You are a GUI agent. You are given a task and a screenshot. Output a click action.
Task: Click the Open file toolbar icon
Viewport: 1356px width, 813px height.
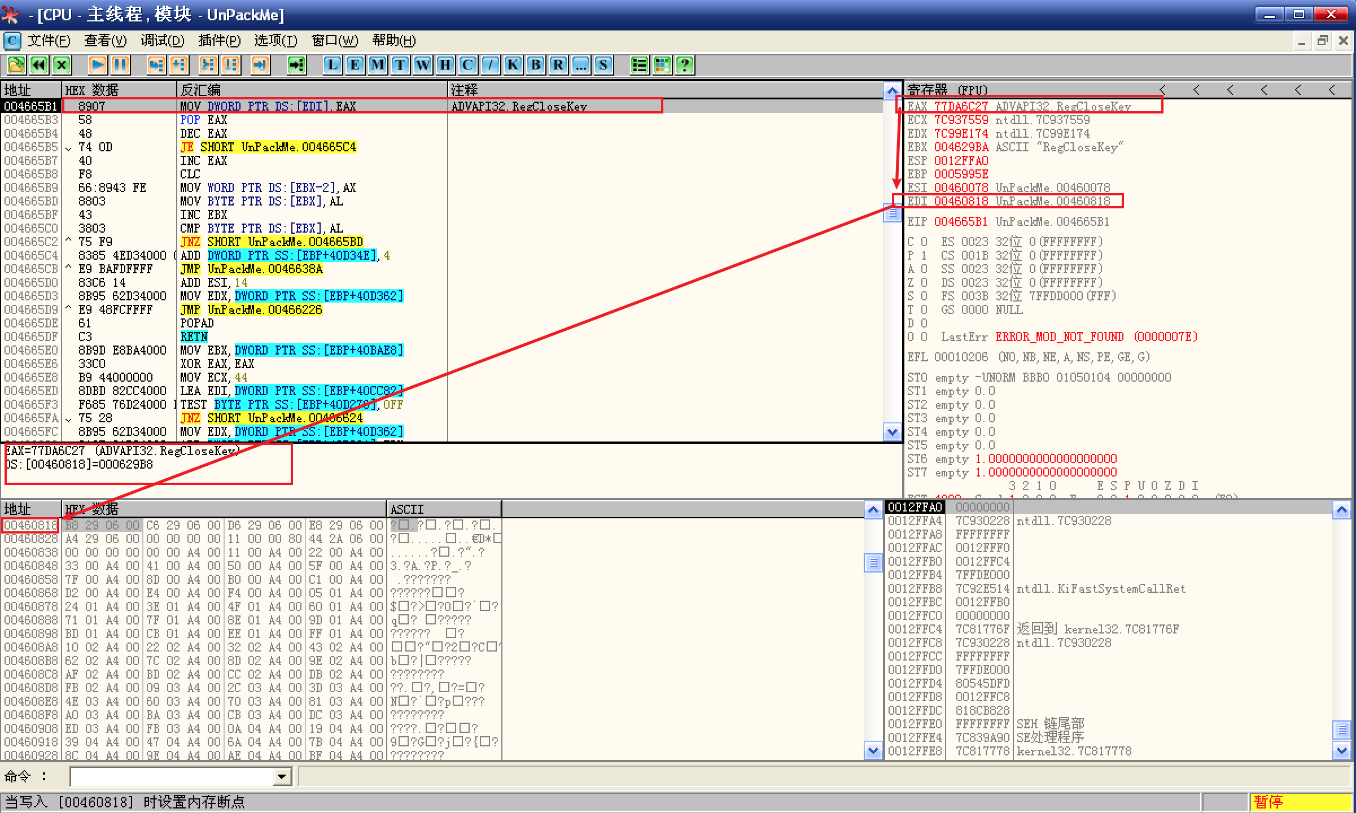(x=16, y=65)
